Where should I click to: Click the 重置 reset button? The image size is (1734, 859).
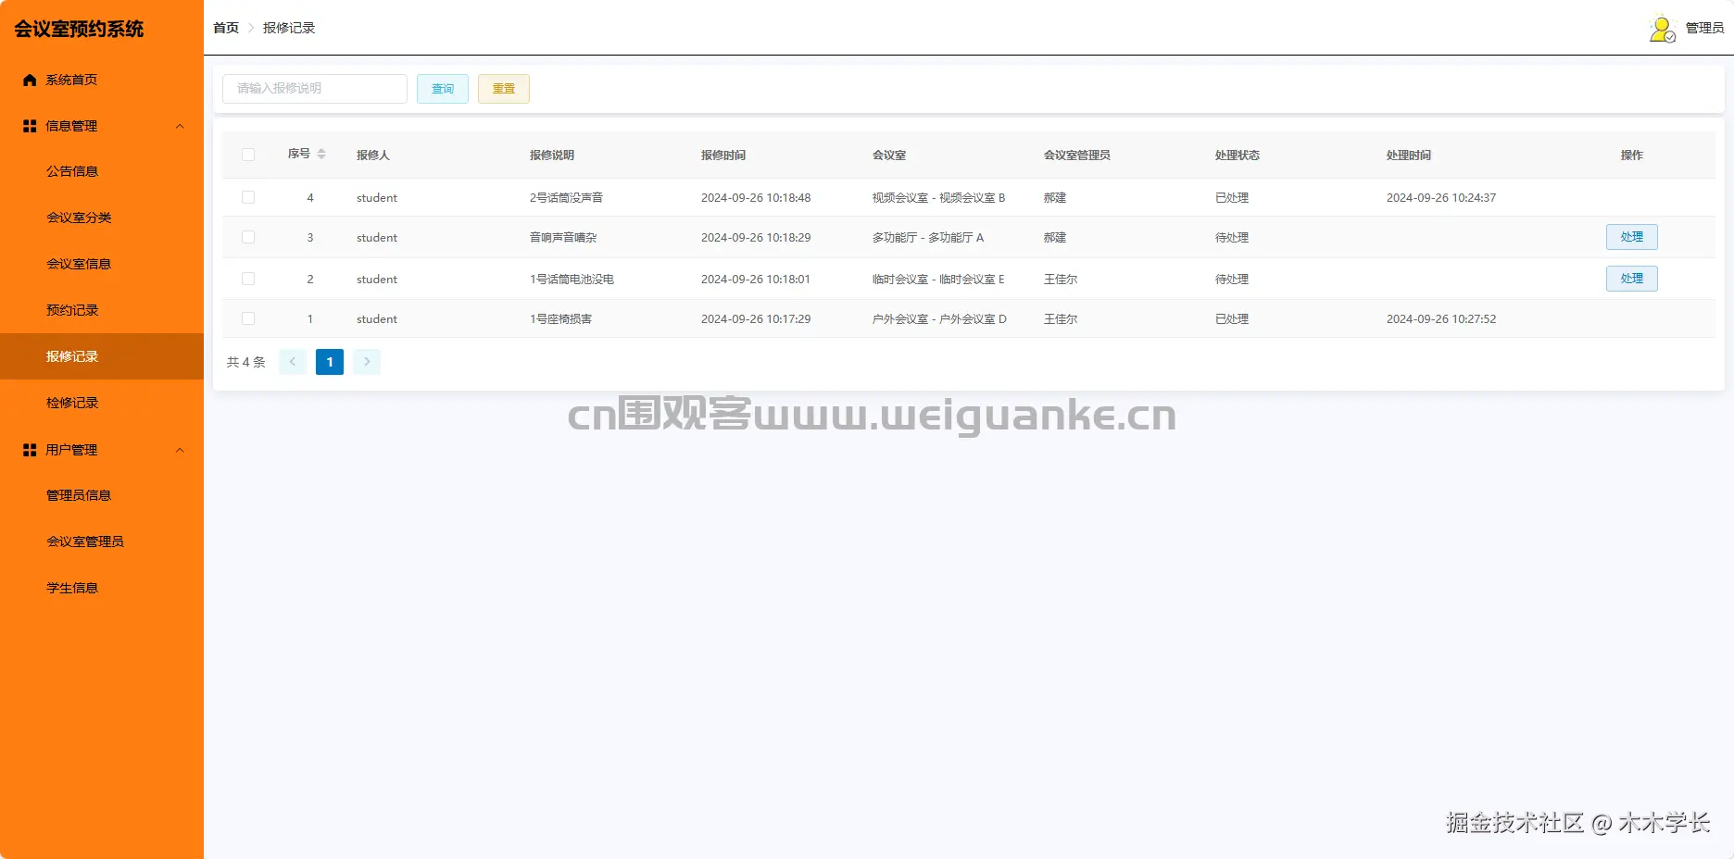pos(504,89)
